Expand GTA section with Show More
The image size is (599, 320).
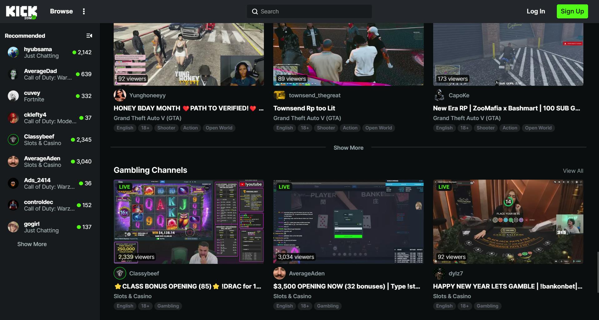tap(348, 148)
